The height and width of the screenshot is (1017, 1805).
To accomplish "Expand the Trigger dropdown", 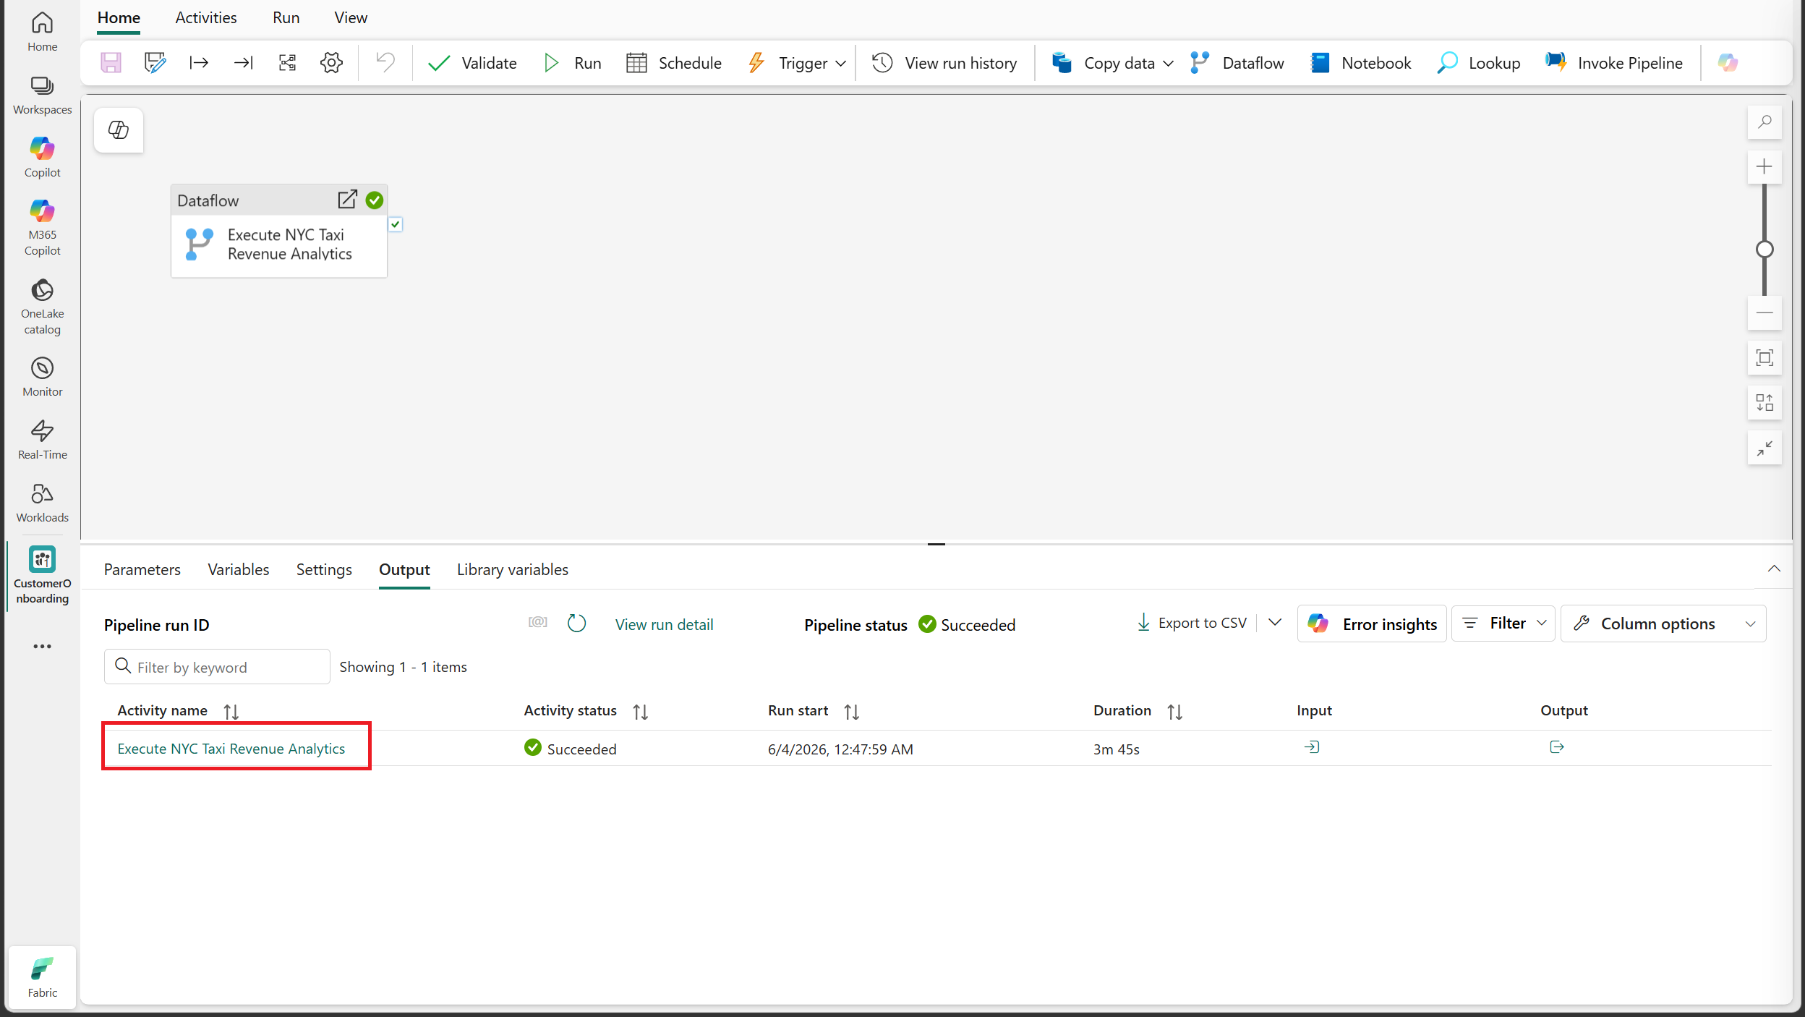I will tap(840, 64).
